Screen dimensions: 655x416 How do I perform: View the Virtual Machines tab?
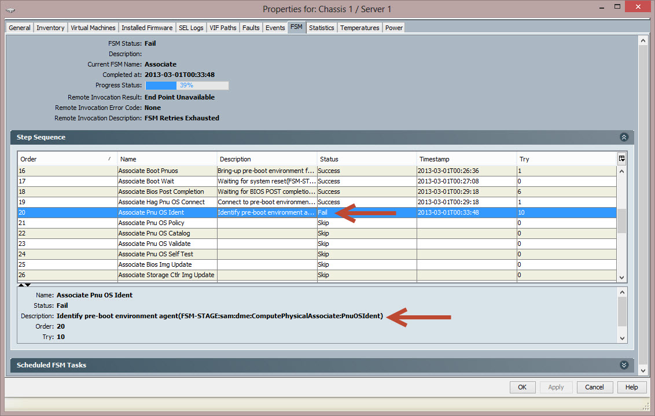[93, 27]
